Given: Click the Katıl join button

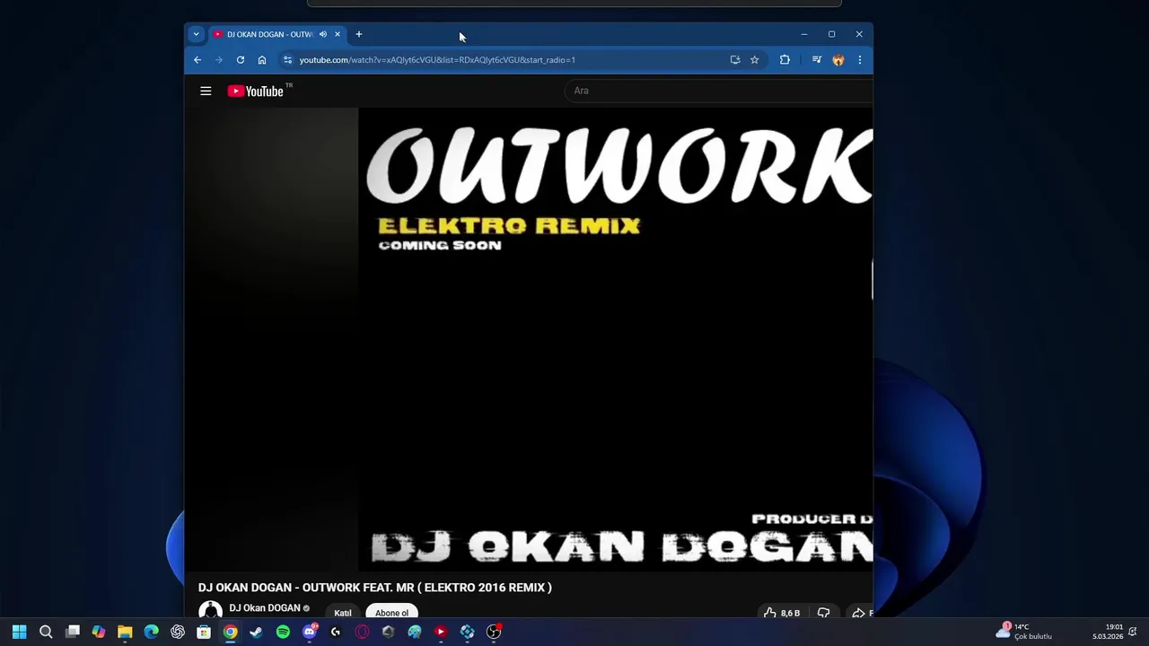Looking at the screenshot, I should pyautogui.click(x=343, y=613).
